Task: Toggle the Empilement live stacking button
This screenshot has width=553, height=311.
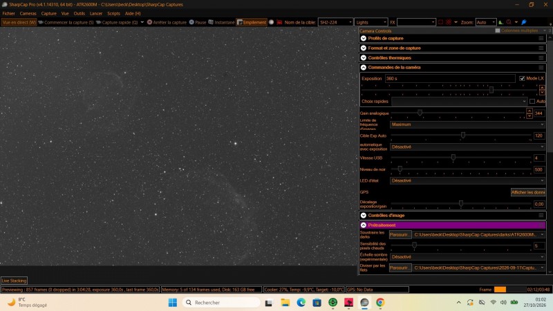Action: (x=252, y=22)
